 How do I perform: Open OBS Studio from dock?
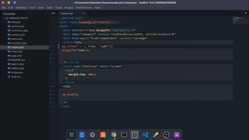[166, 135]
